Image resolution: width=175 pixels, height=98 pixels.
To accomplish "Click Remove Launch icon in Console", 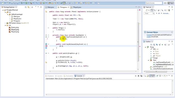I will point(138,76).
